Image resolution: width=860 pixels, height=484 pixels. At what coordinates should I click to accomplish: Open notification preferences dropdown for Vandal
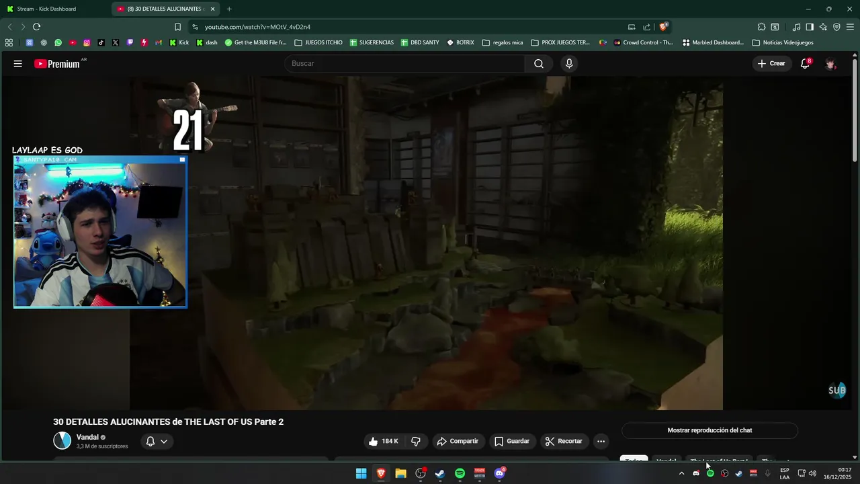click(x=157, y=441)
